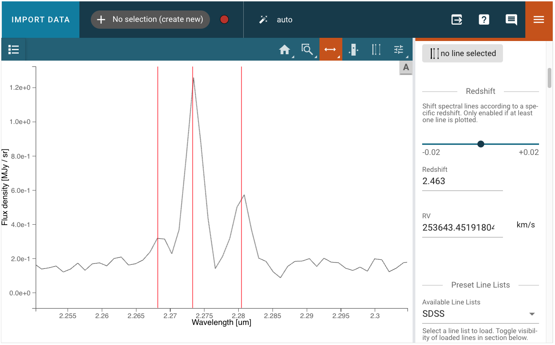Toggle the red circle subset mode
The width and height of the screenshot is (555, 345).
[224, 20]
